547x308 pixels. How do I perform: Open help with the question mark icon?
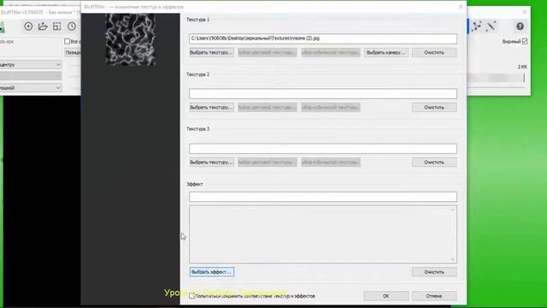(x=520, y=27)
